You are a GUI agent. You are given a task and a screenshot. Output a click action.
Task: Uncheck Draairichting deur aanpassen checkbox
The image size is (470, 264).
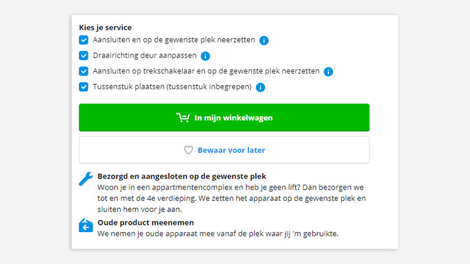pos(83,56)
